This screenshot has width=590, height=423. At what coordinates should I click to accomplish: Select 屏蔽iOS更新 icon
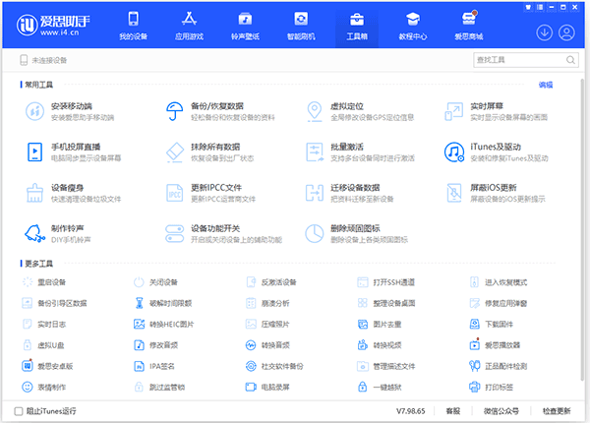453,193
